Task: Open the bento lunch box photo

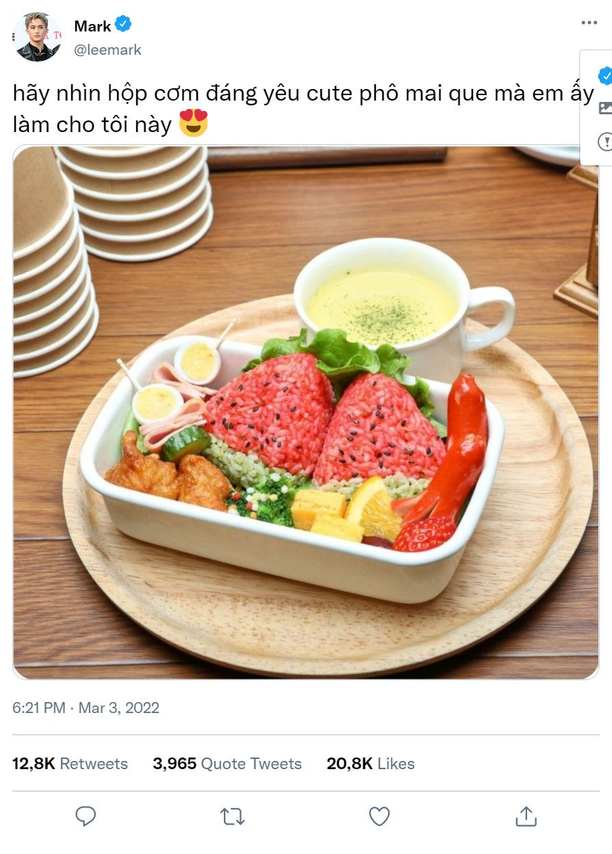Action: pos(306,412)
